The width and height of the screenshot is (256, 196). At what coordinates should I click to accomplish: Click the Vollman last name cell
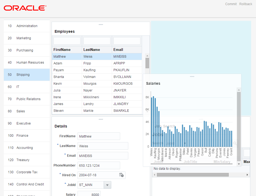coord(97,77)
